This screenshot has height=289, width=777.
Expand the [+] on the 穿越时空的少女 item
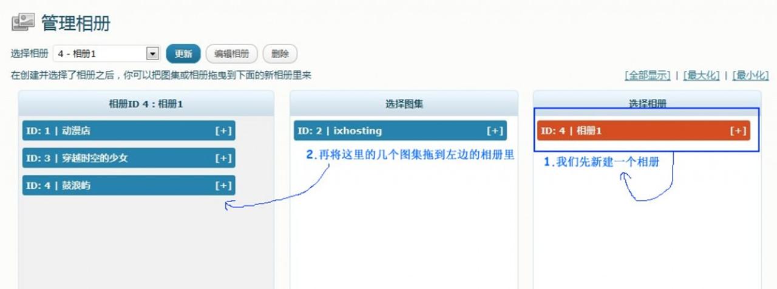[x=223, y=158]
